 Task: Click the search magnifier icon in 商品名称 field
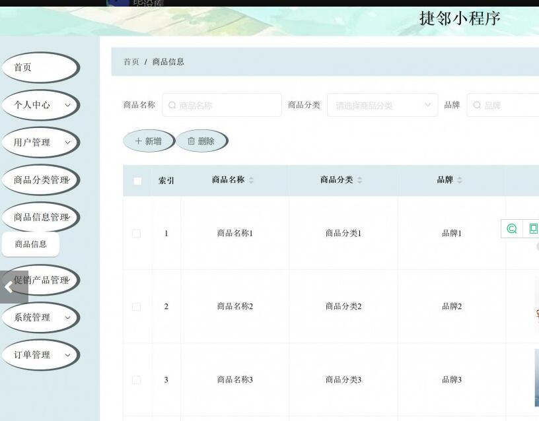point(172,104)
